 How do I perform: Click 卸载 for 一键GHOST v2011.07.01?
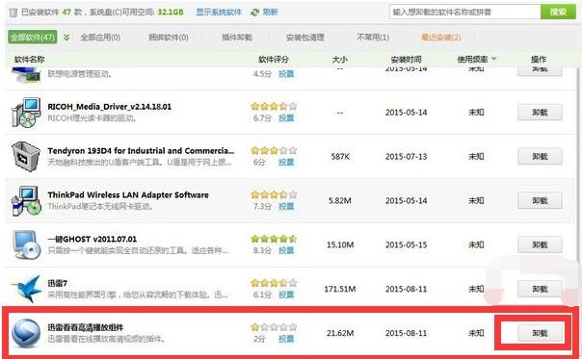540,244
